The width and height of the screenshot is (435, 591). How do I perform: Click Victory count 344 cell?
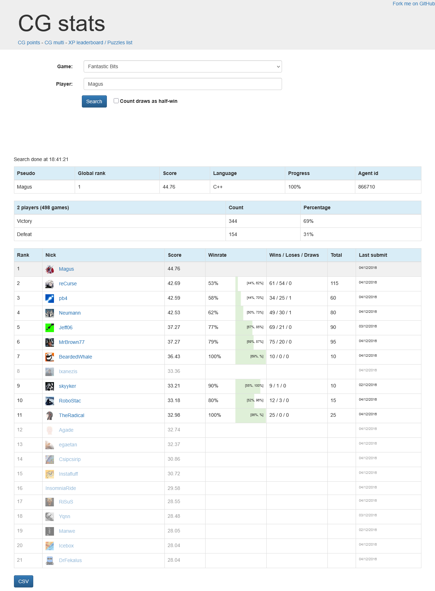(263, 221)
